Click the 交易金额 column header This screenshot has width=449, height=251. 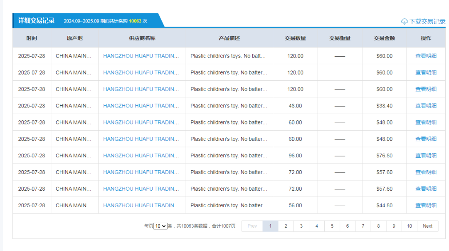coord(384,38)
